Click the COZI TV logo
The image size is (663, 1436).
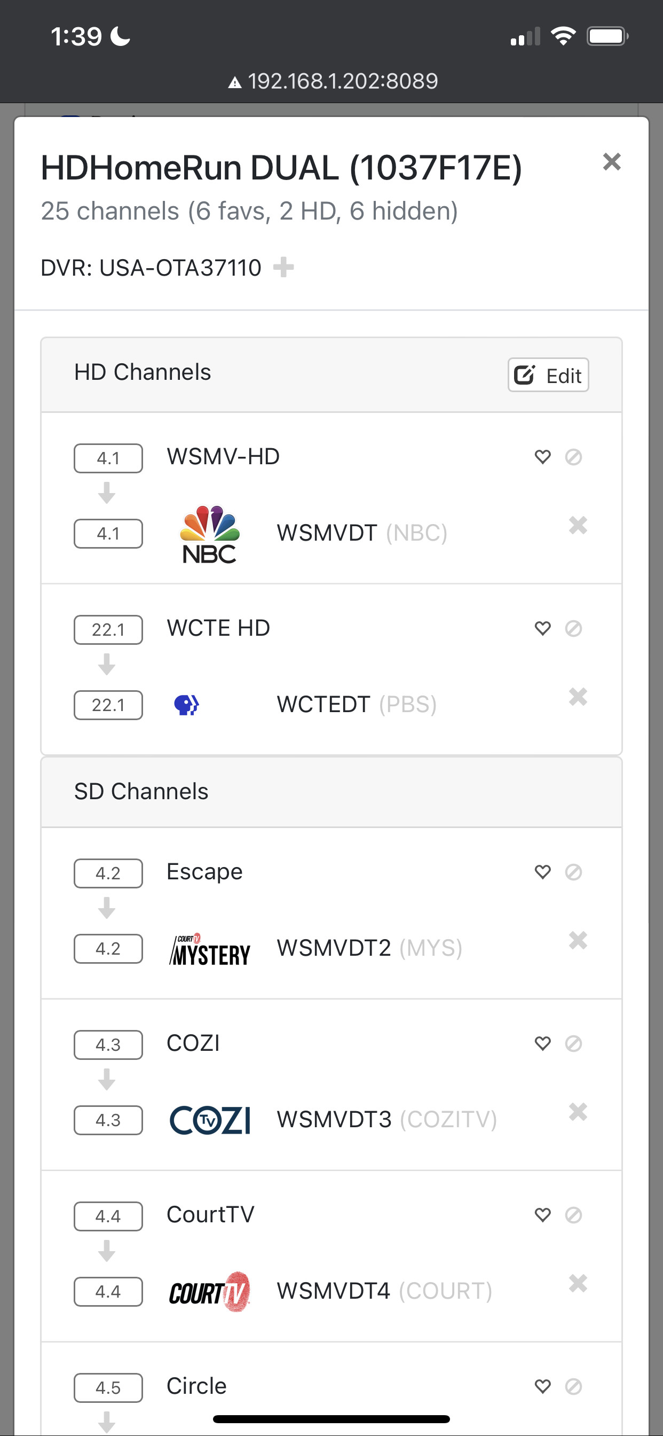click(x=209, y=1120)
